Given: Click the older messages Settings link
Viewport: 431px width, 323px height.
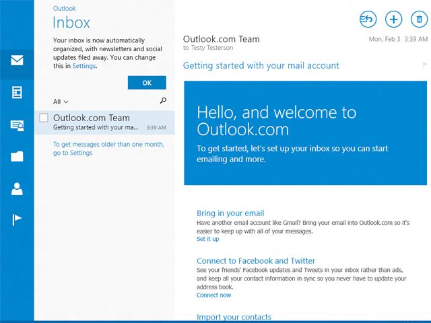Looking at the screenshot, I should point(108,148).
